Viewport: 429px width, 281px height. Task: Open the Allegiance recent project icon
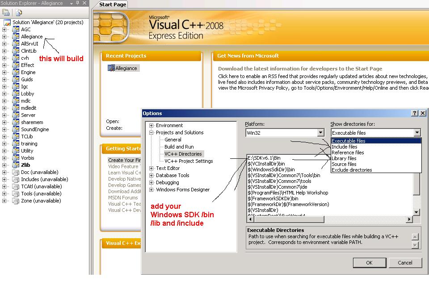point(111,68)
